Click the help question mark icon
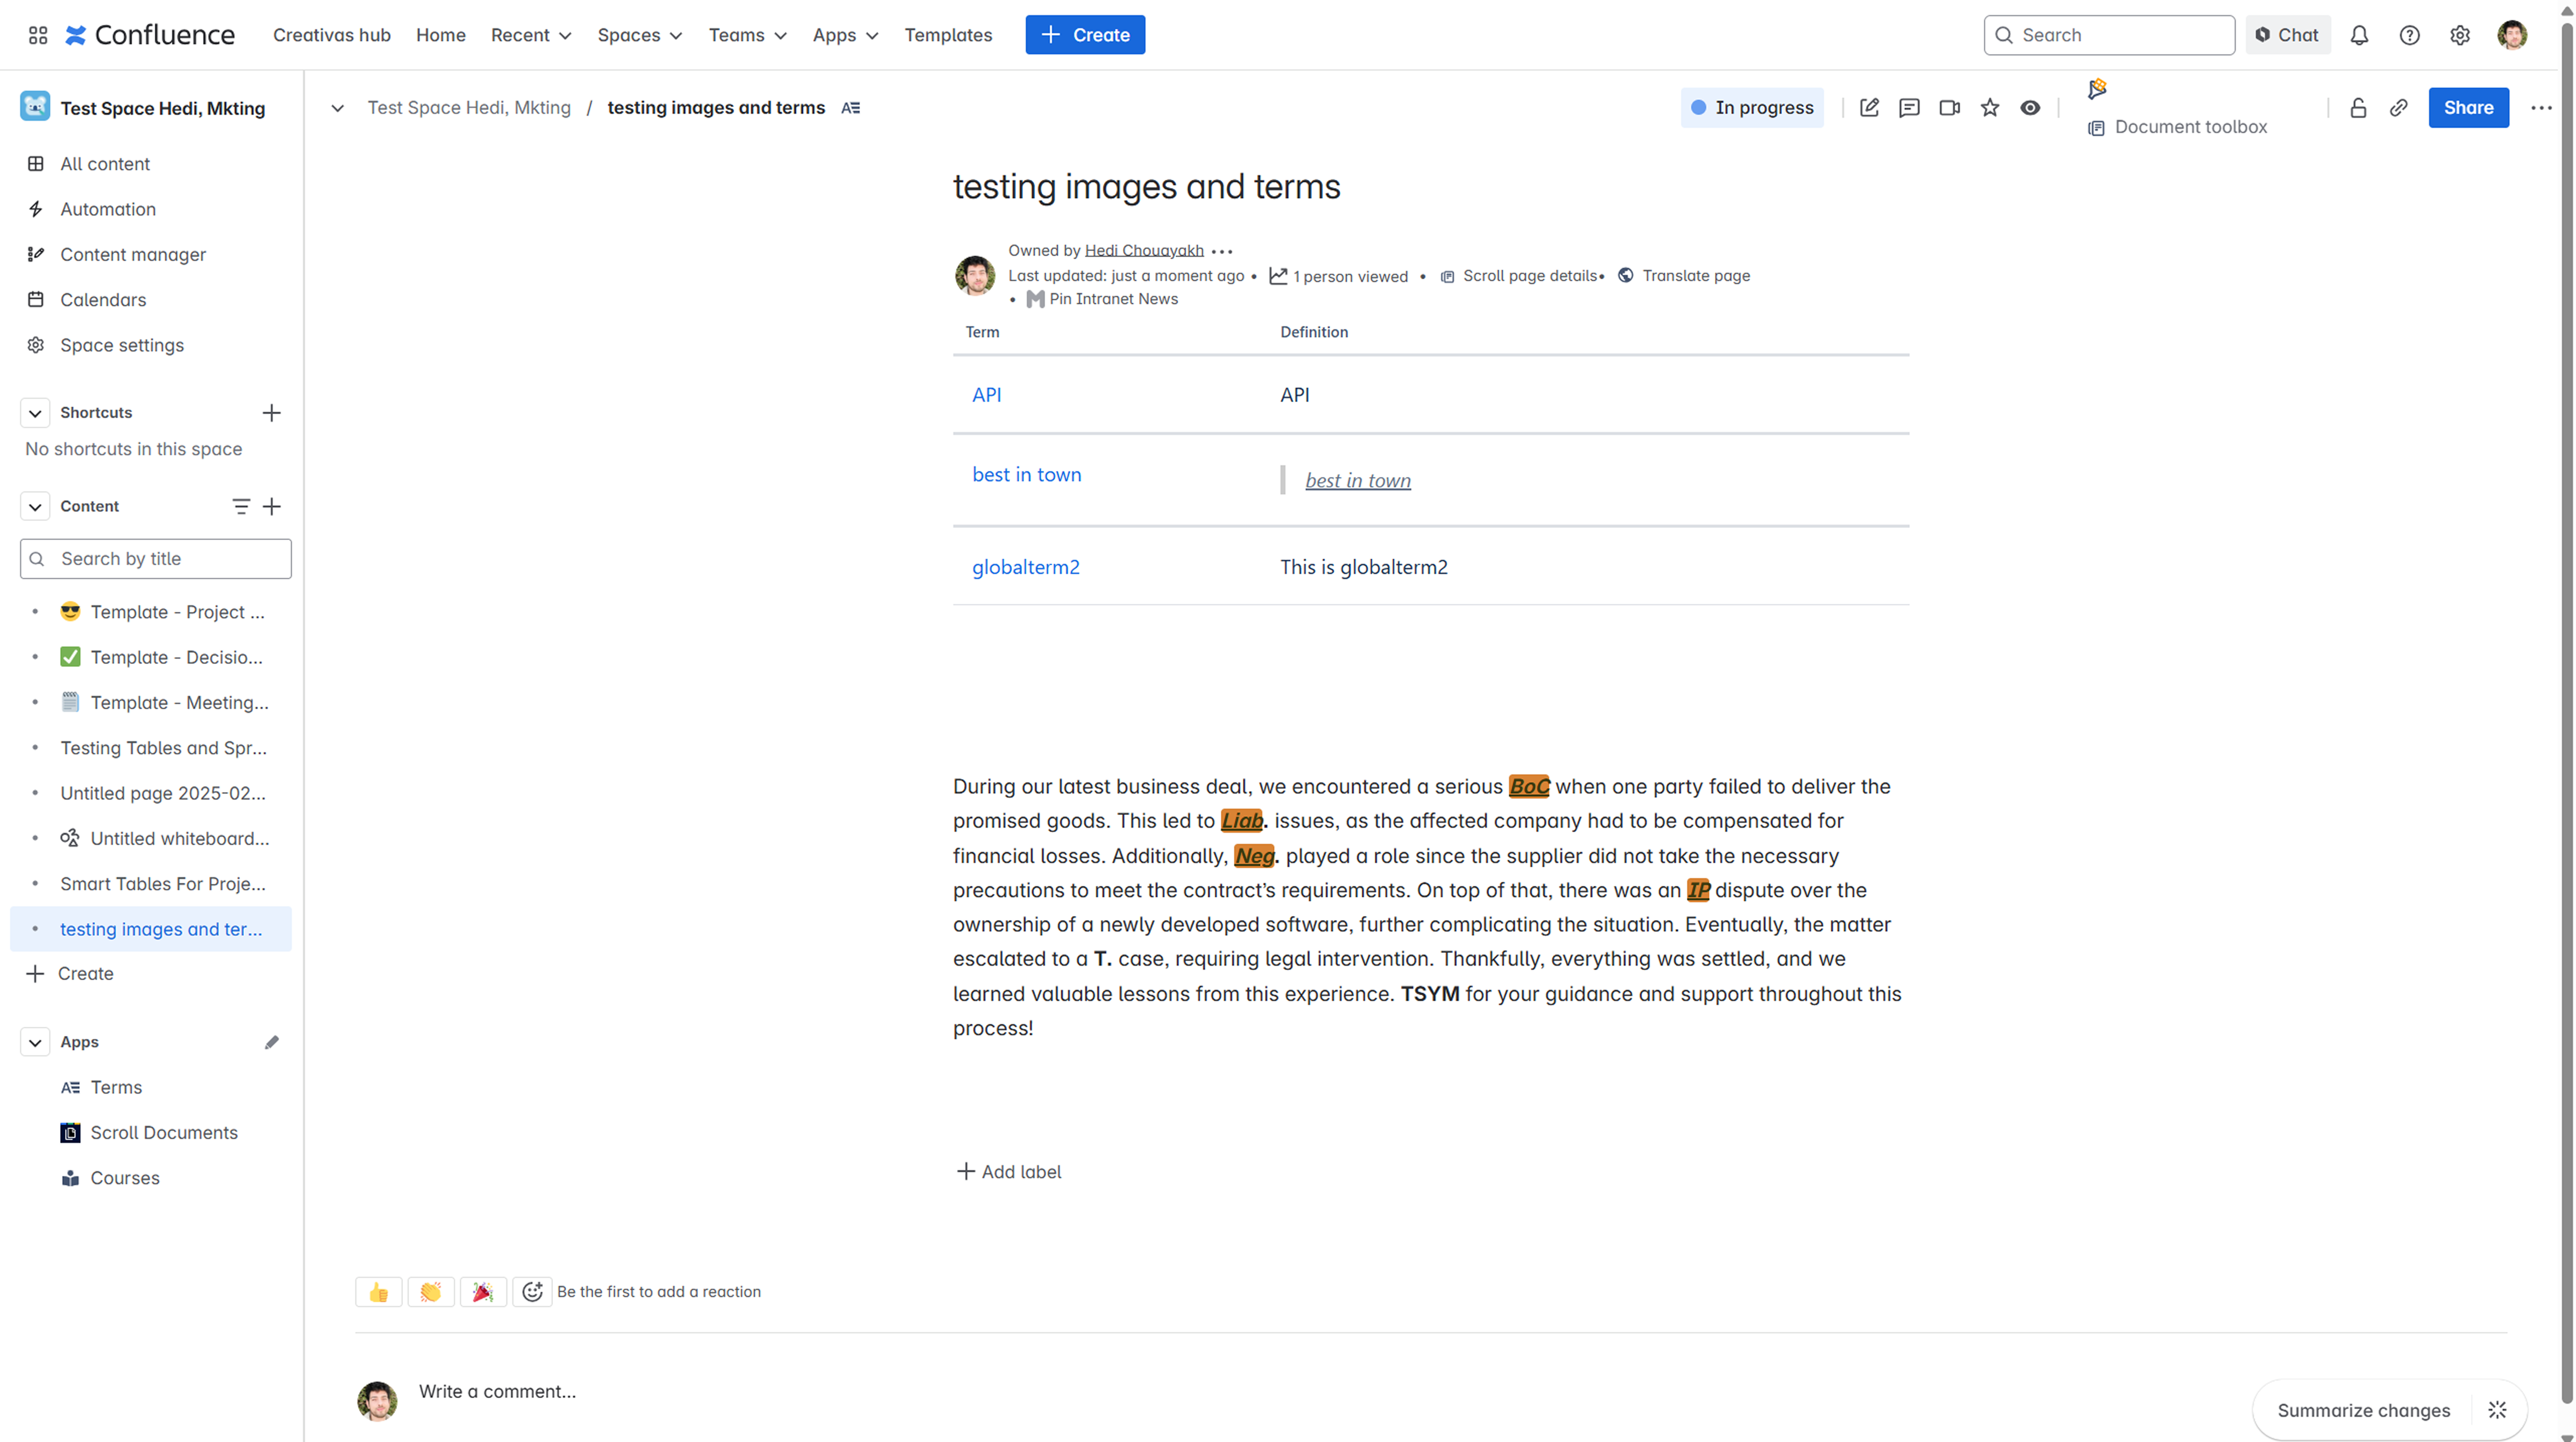 pos(2409,35)
